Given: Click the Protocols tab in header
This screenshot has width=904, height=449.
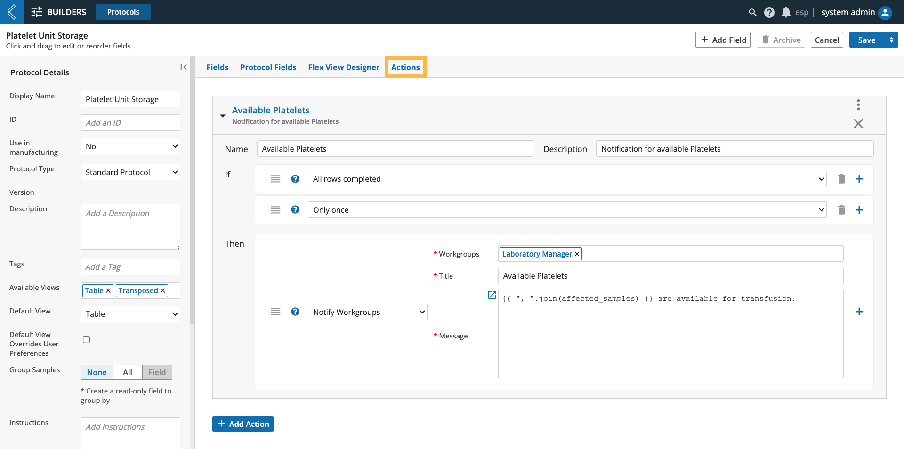Looking at the screenshot, I should (123, 12).
